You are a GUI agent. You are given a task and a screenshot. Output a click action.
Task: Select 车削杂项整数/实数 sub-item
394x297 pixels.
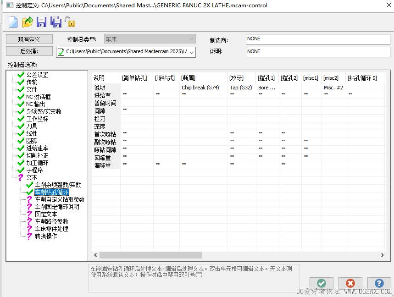[x=58, y=185]
